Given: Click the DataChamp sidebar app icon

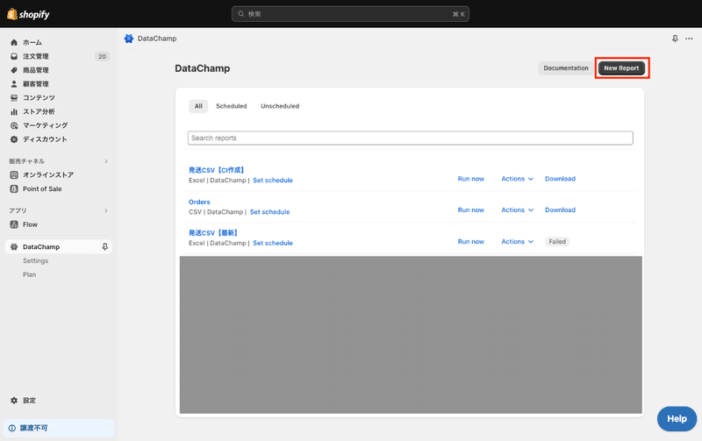Looking at the screenshot, I should [14, 247].
